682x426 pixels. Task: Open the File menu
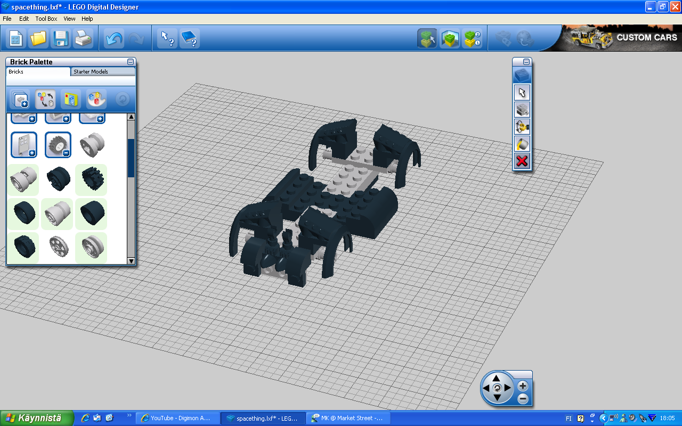pyautogui.click(x=7, y=19)
